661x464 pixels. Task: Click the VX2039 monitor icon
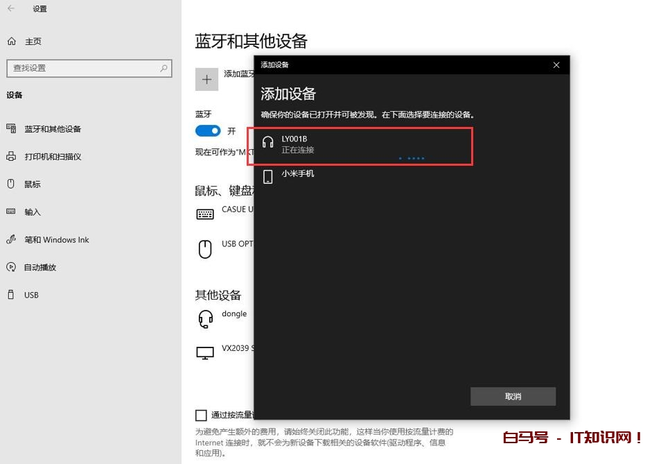coord(205,353)
